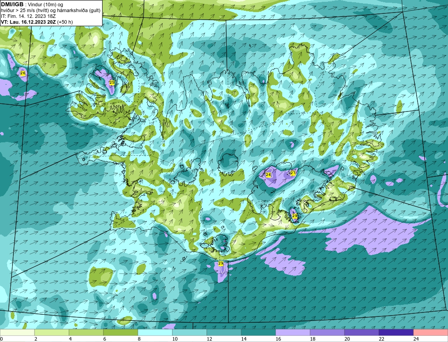Image resolution: width=448 pixels, height=342 pixels.
Task: Pick the palest yellow 0–2 m/s legend swatch
Action: click(17, 333)
